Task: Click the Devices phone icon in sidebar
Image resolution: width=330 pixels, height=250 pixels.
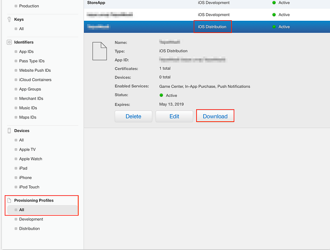Action: [9, 131]
